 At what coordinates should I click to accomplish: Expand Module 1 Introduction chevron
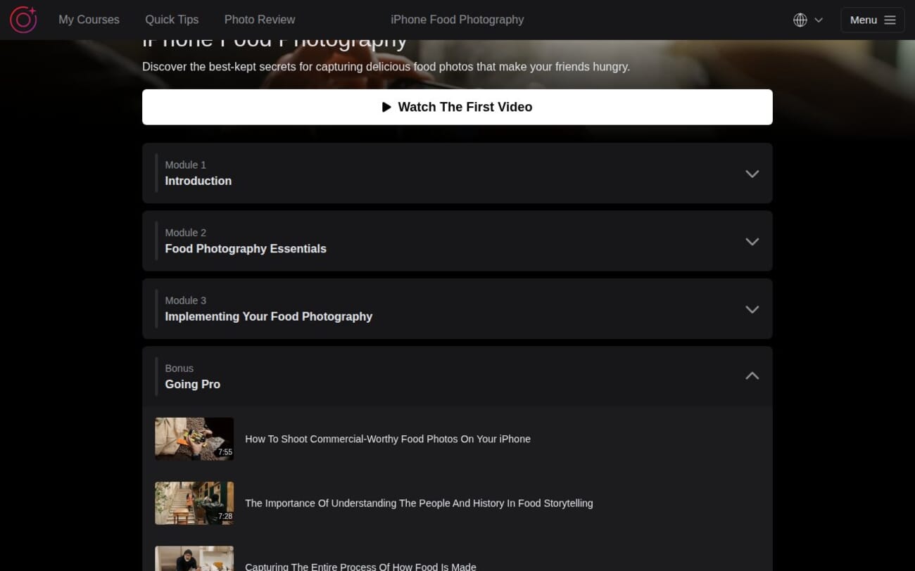(x=752, y=174)
